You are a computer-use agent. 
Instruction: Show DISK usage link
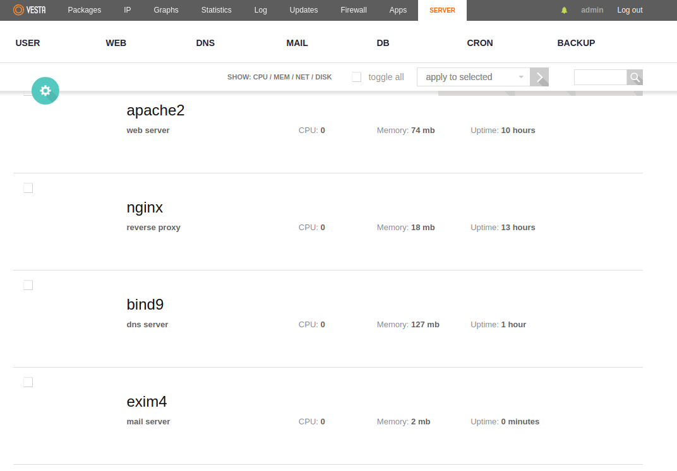(323, 77)
